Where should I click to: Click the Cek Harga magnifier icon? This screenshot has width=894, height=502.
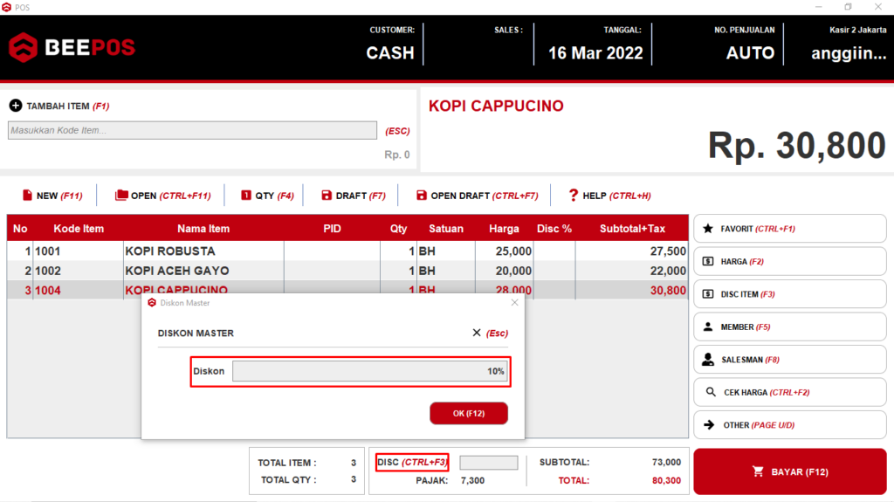pyautogui.click(x=711, y=392)
